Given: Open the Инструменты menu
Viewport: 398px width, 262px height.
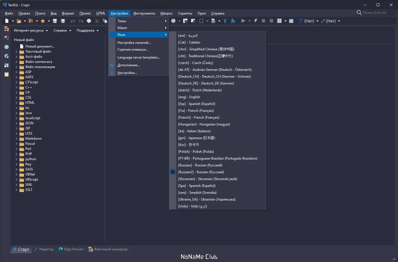Looking at the screenshot, I should pos(144,13).
